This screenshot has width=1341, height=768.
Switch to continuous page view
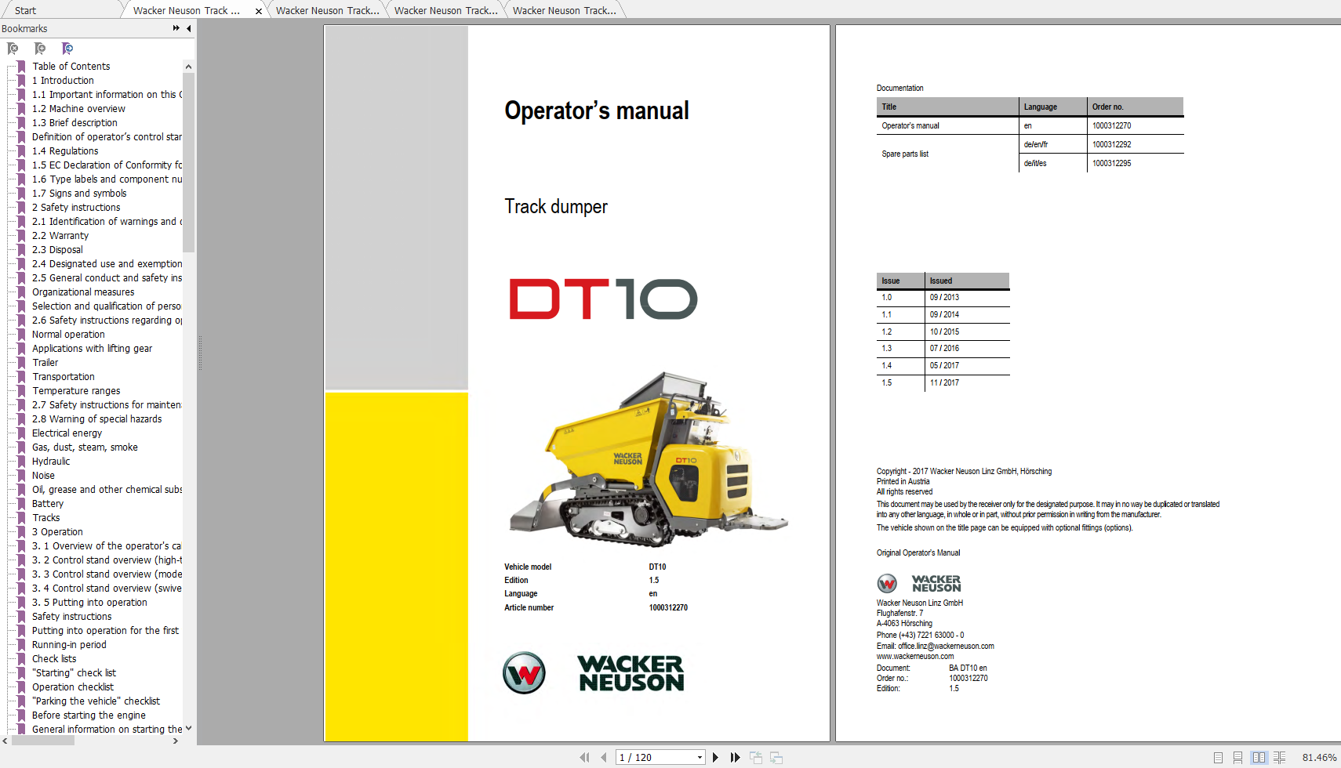pyautogui.click(x=1237, y=757)
